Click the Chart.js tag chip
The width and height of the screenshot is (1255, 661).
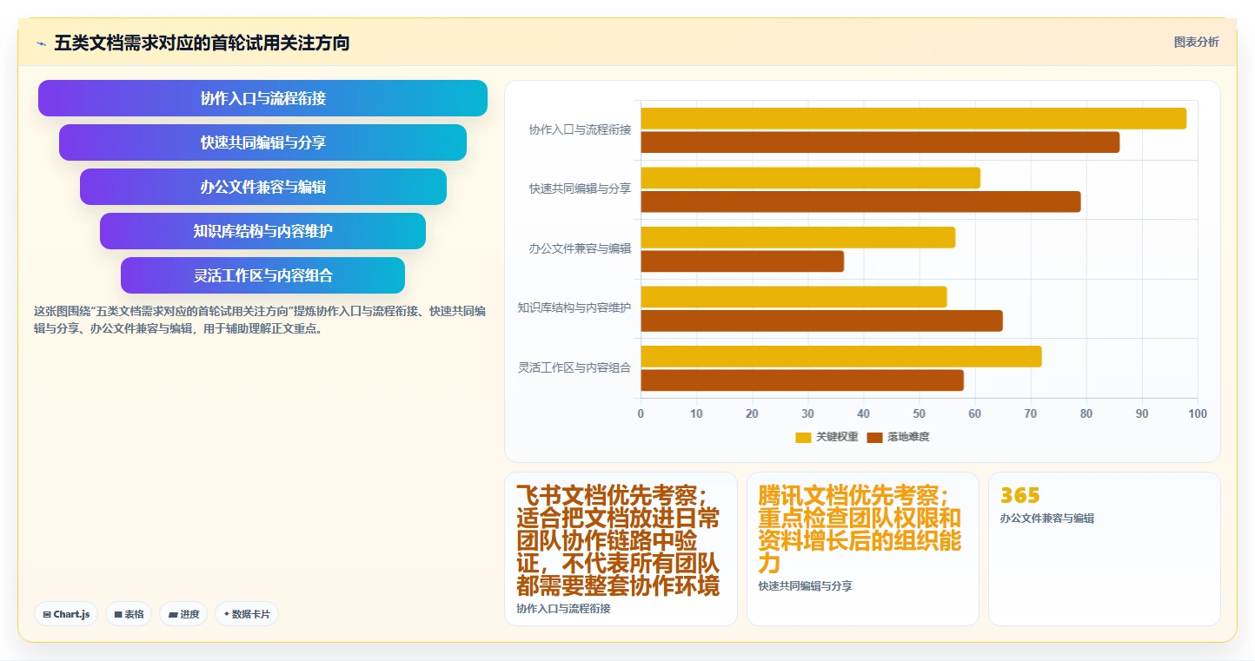[67, 614]
